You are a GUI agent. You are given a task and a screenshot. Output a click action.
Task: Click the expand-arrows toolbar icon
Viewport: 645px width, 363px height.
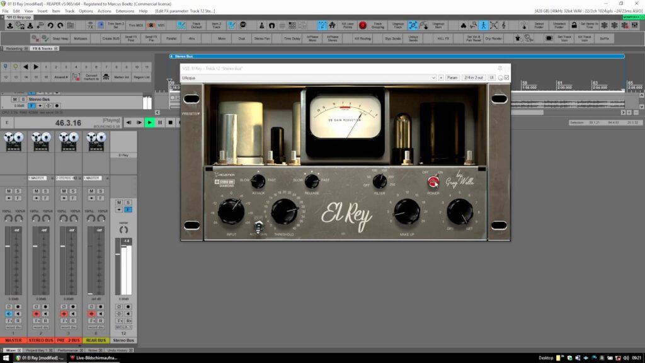point(494,25)
